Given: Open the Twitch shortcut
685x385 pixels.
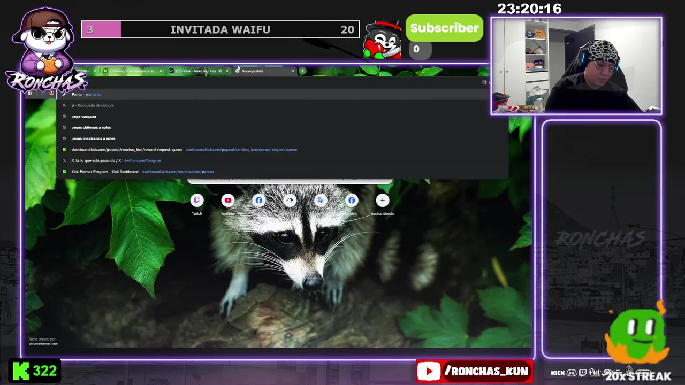Looking at the screenshot, I should [197, 201].
